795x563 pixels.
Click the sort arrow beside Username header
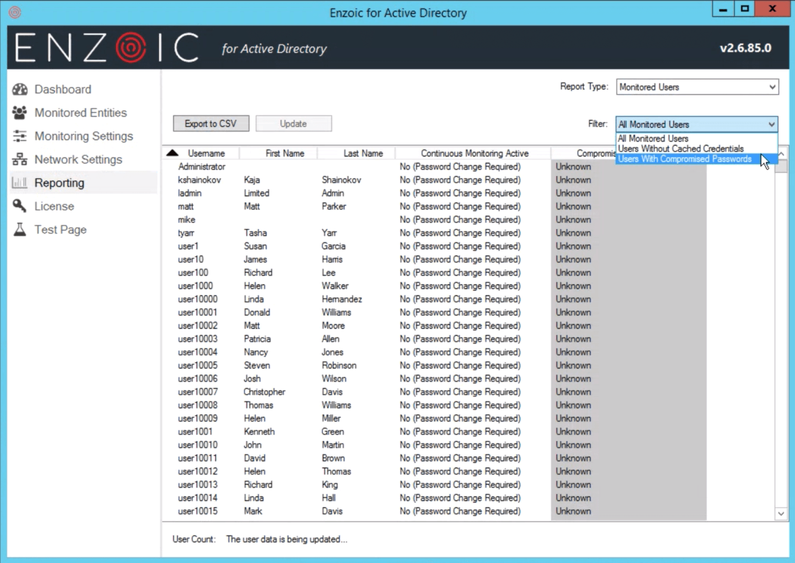172,153
